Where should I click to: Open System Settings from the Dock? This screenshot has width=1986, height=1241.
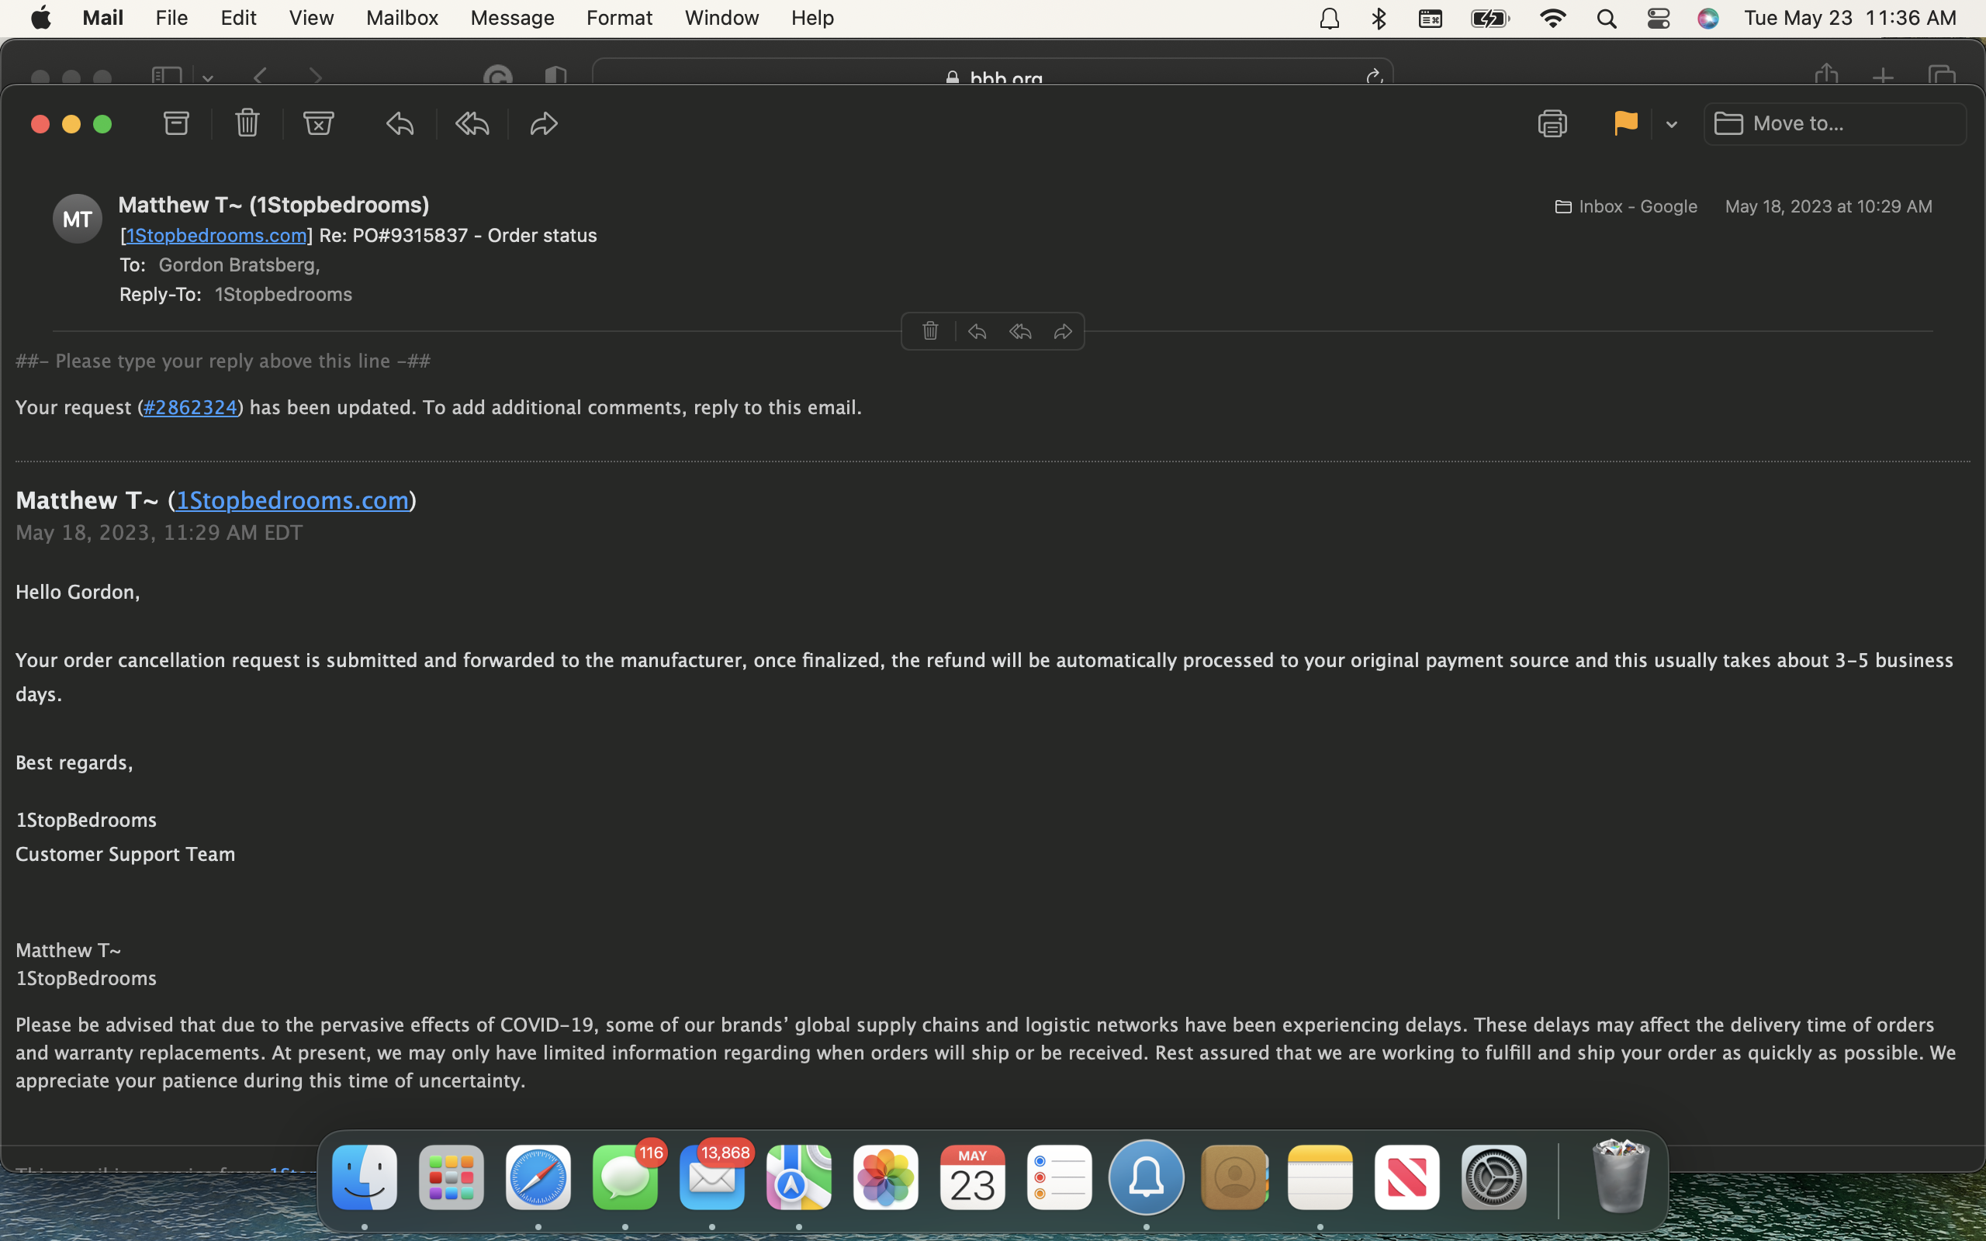click(1493, 1177)
